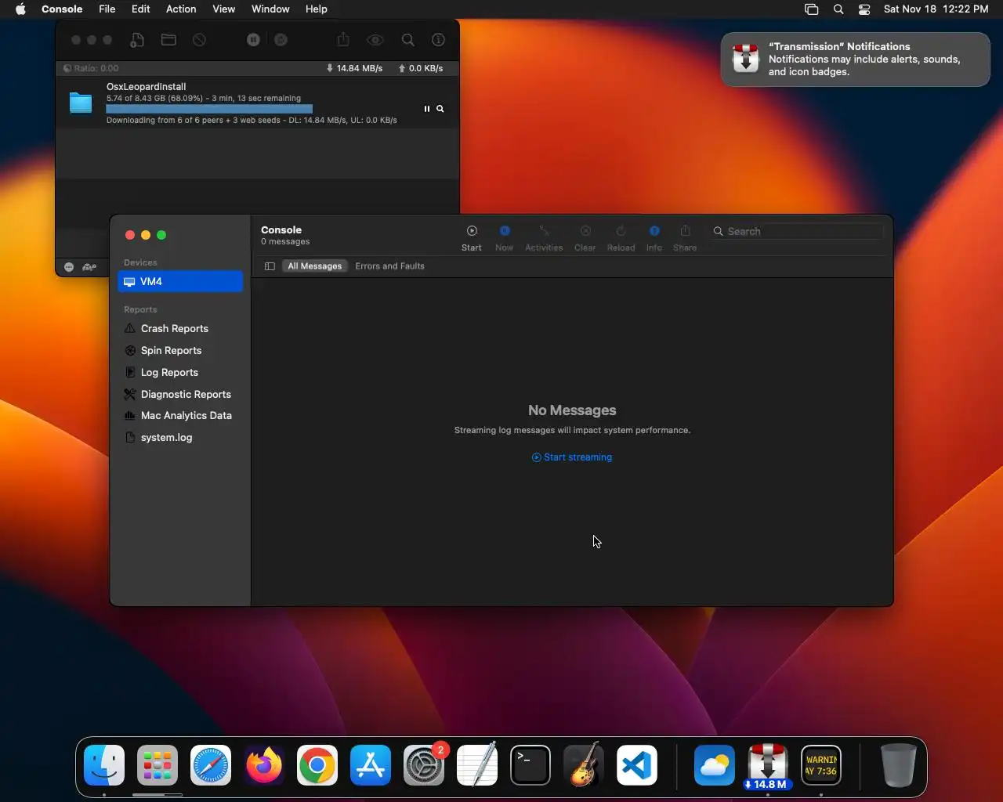Click Transmission's remove torrent icon
1003x802 pixels.
pos(200,40)
